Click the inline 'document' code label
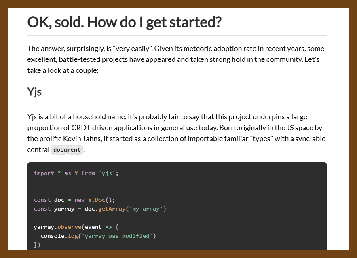Screen dimensions: 357x258 67,150
